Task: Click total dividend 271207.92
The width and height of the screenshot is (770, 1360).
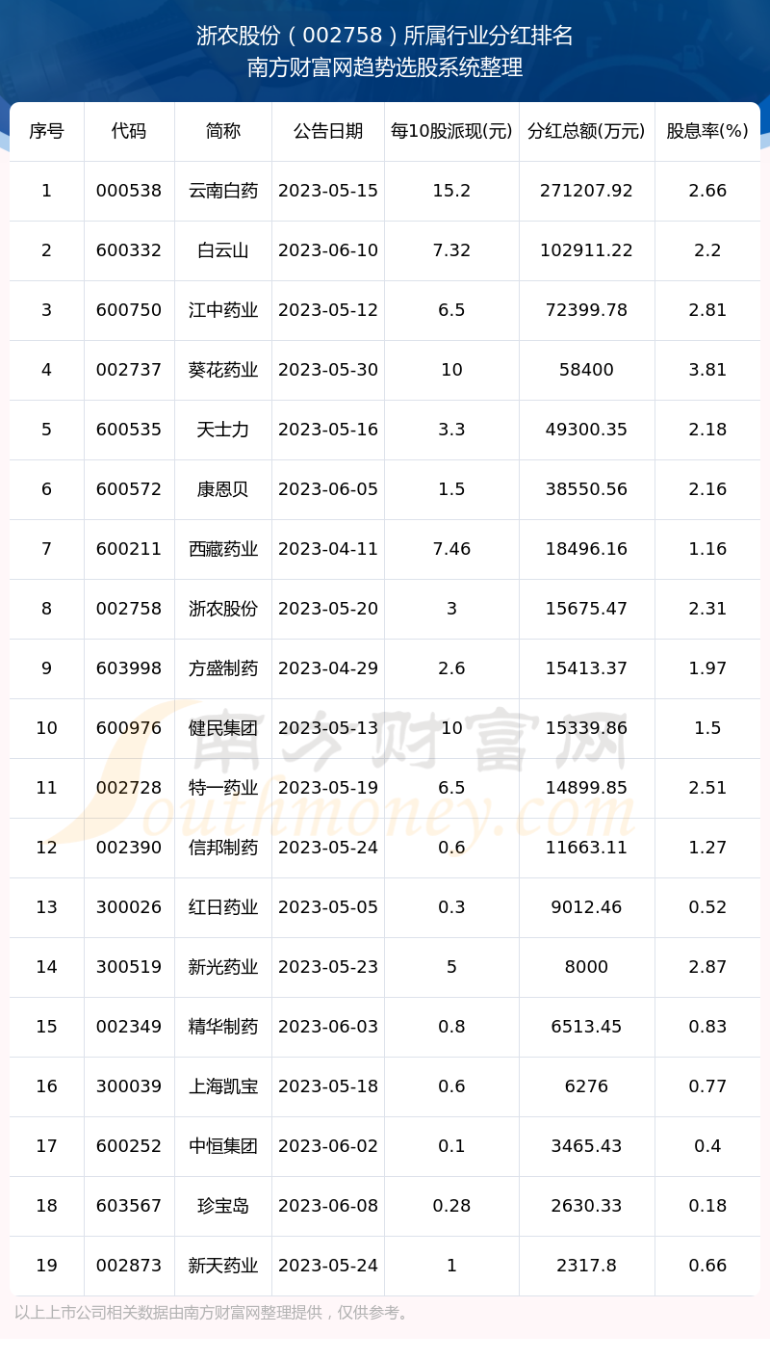Action: pyautogui.click(x=586, y=191)
